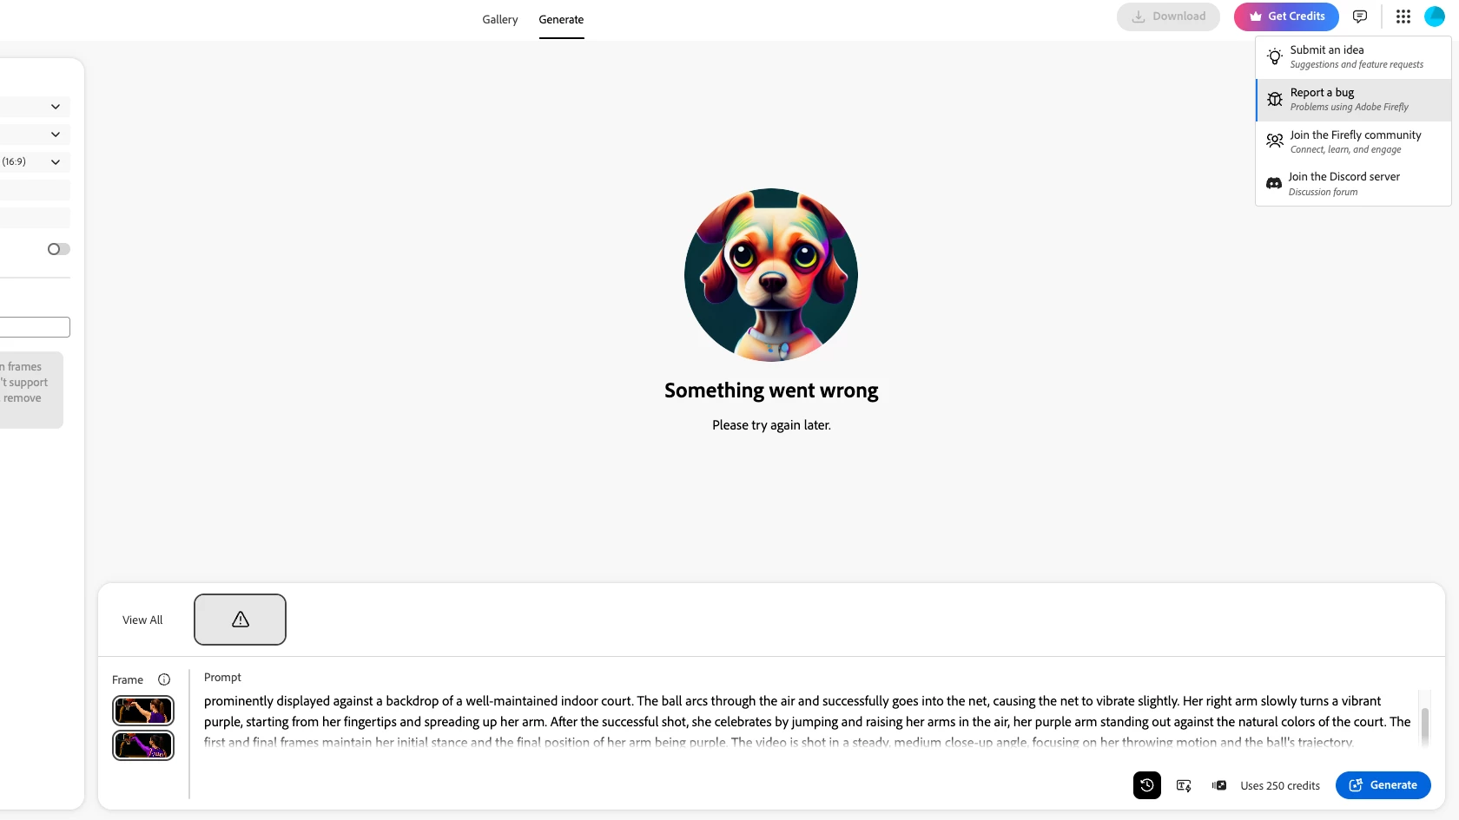Click the user profile avatar
The width and height of the screenshot is (1459, 820).
[x=1435, y=16]
